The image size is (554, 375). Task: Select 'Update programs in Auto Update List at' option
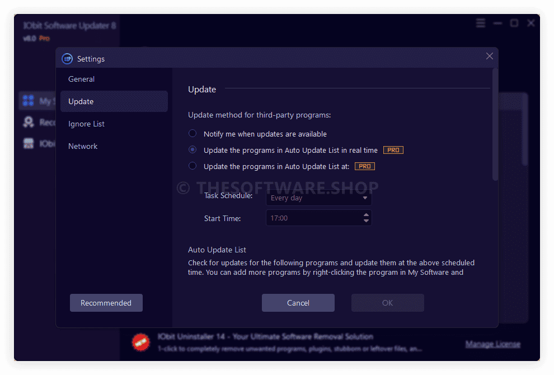tap(193, 166)
